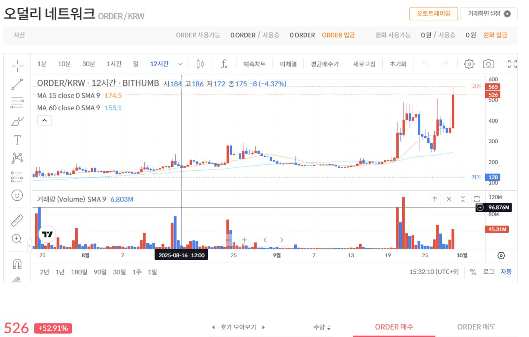Collapse the indicator legend

tap(45, 121)
